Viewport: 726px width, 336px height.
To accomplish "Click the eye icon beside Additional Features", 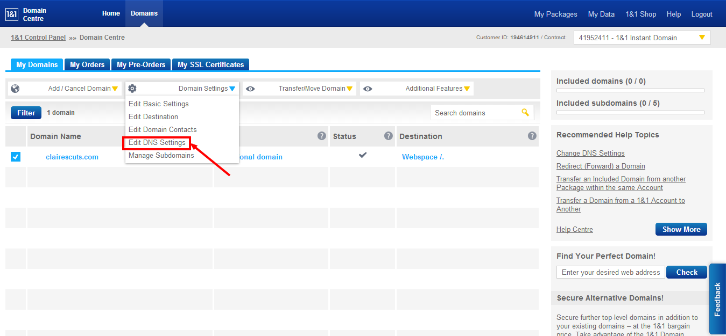I will (x=368, y=89).
